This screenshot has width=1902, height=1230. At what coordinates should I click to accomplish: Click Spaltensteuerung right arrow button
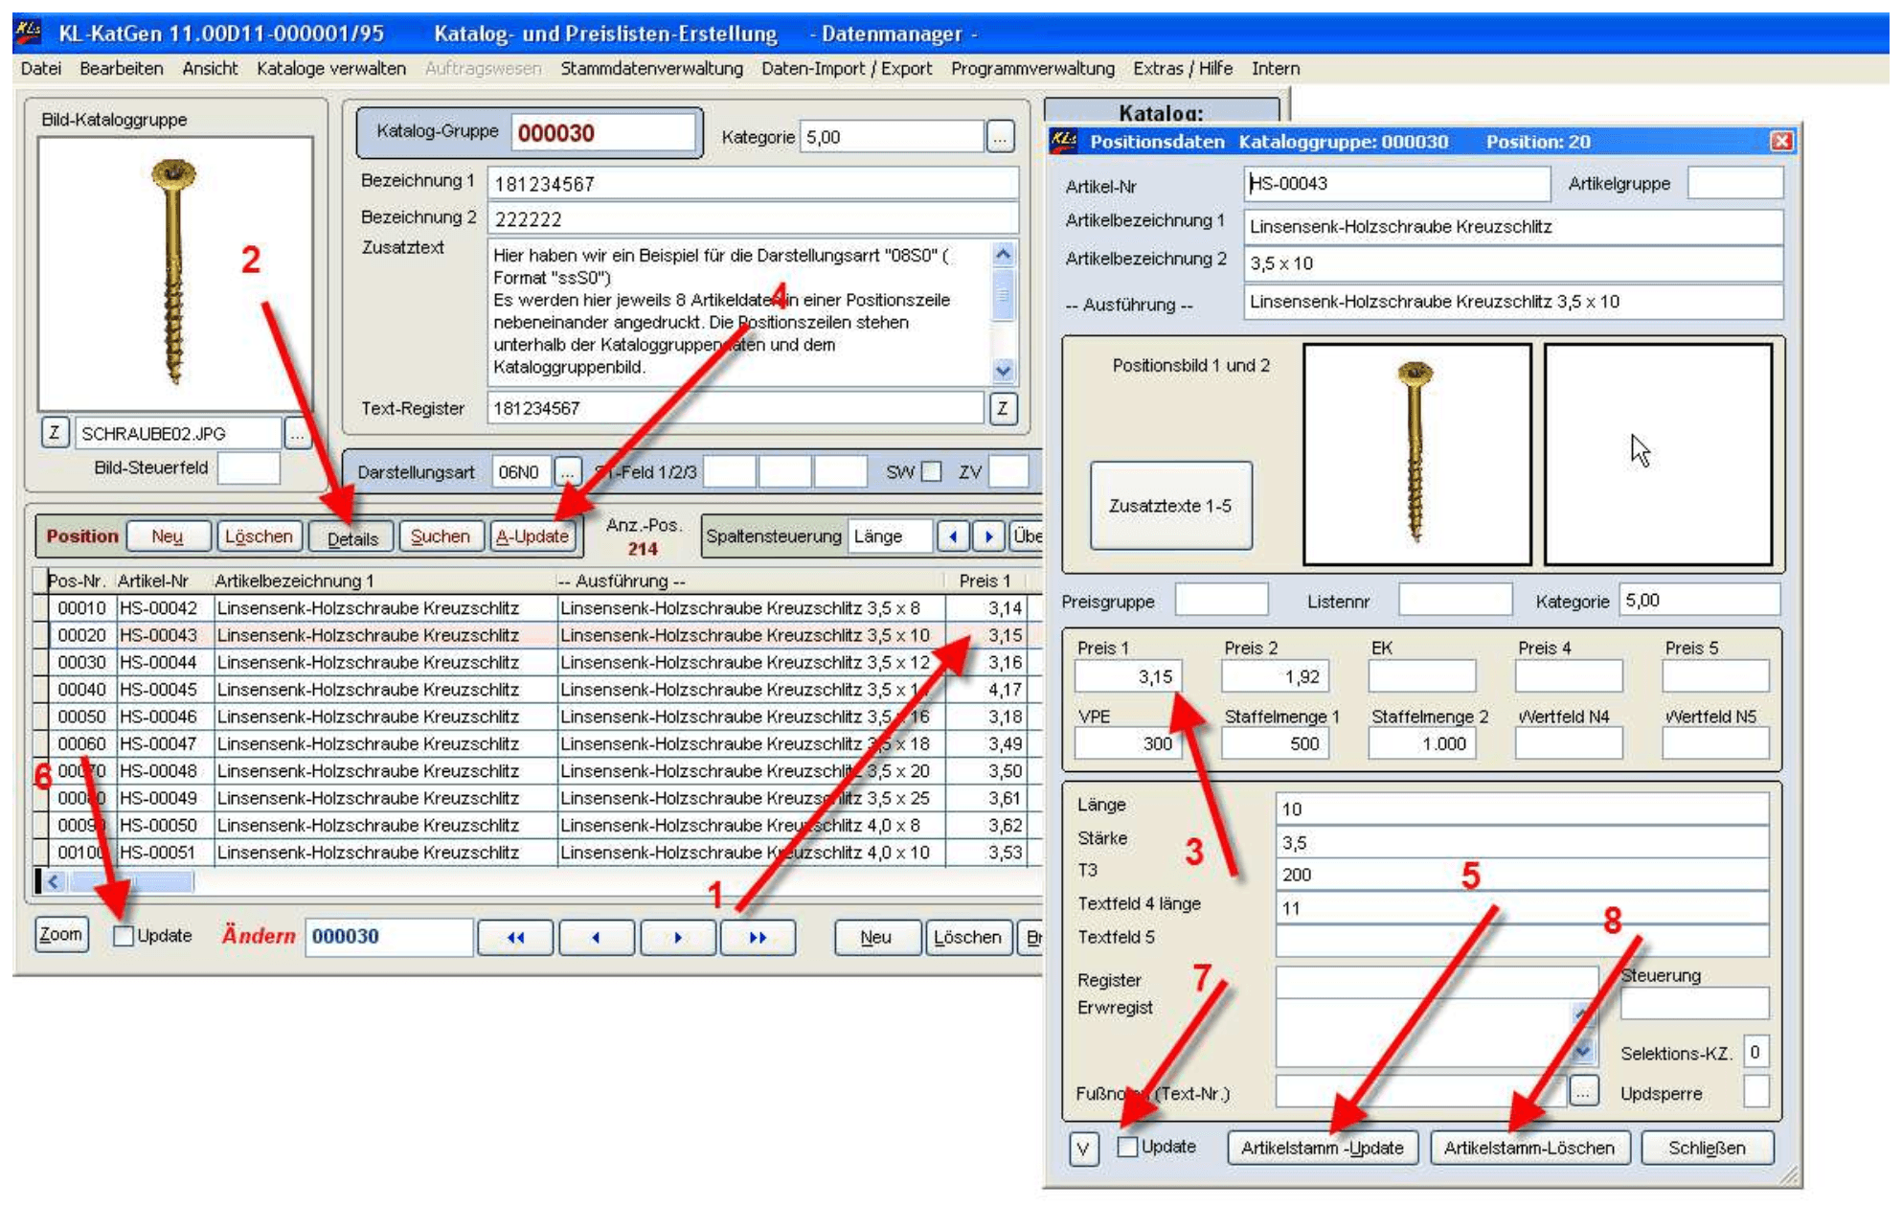pos(989,536)
